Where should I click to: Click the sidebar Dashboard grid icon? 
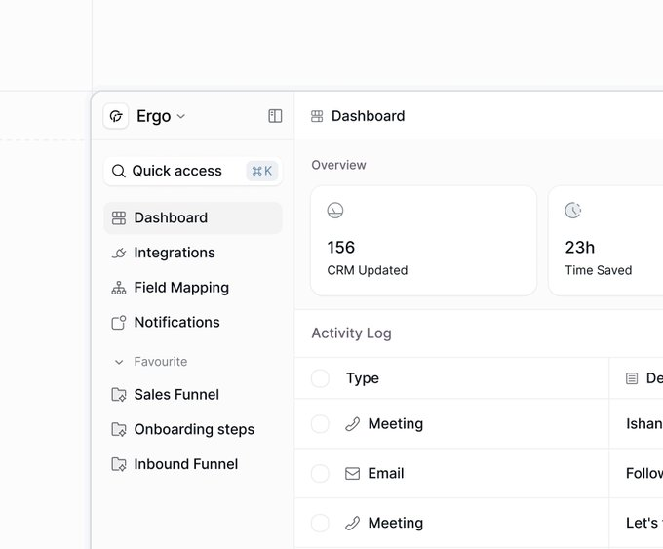coord(119,217)
